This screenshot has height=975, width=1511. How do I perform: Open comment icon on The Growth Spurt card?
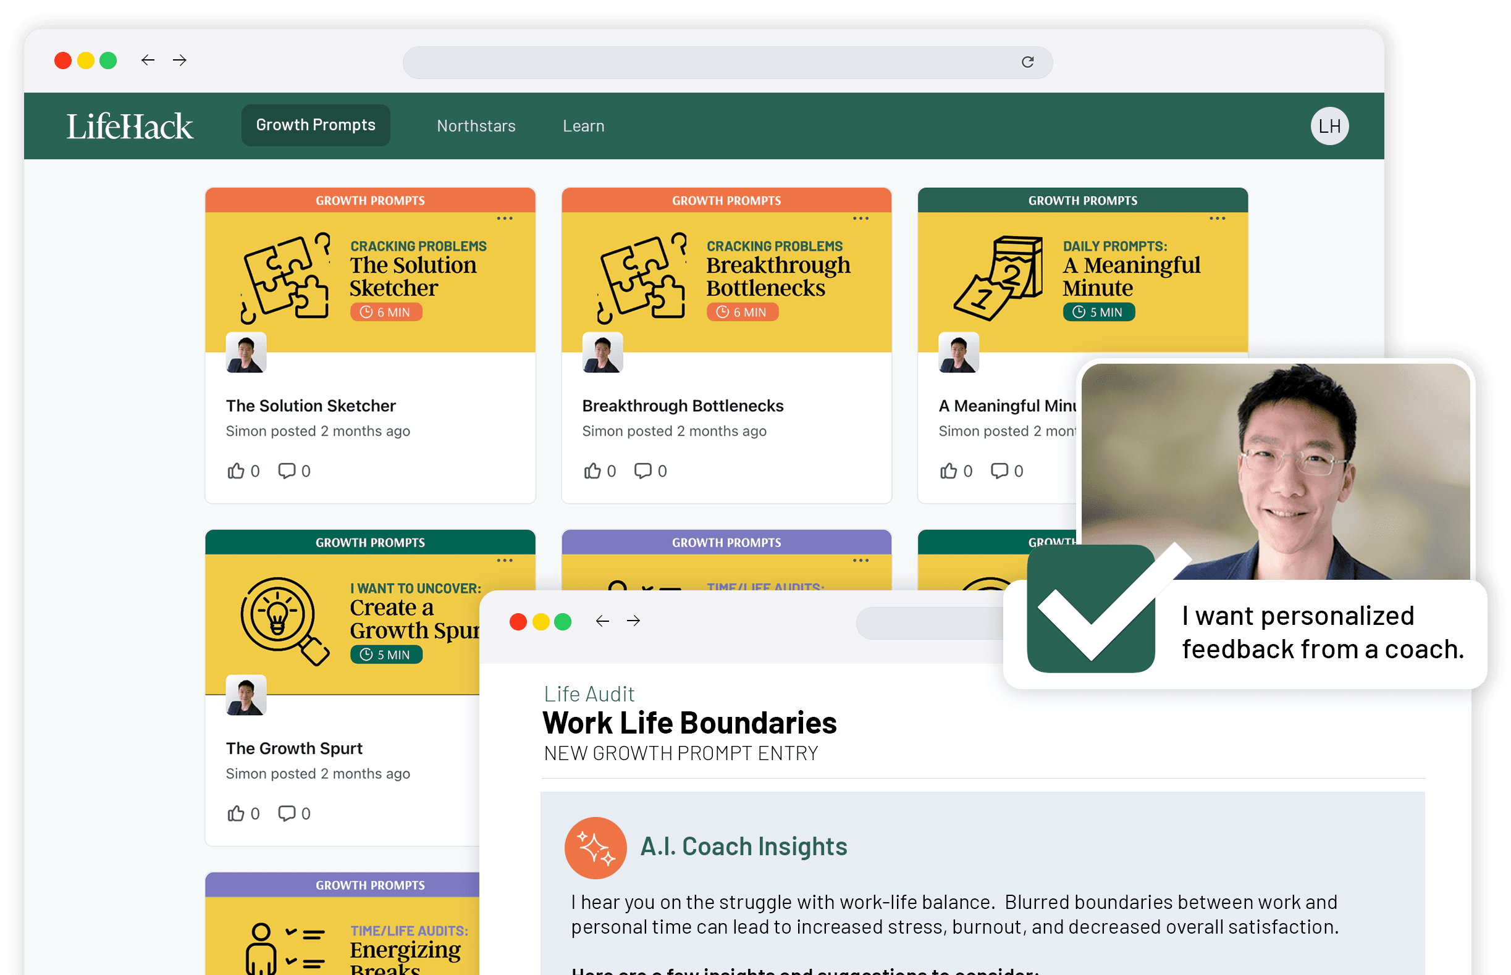pyautogui.click(x=287, y=814)
